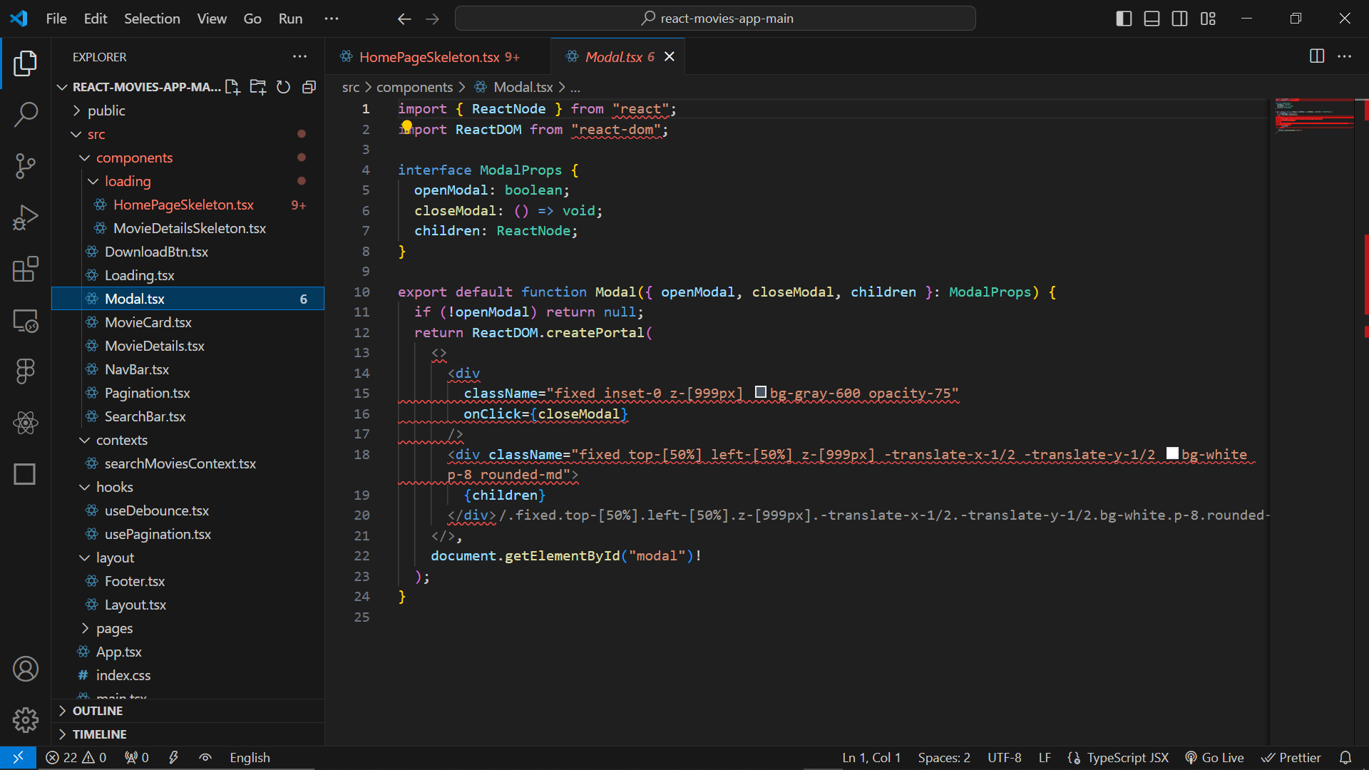Click the New File icon in Explorer
The height and width of the screenshot is (770, 1369).
[x=232, y=87]
